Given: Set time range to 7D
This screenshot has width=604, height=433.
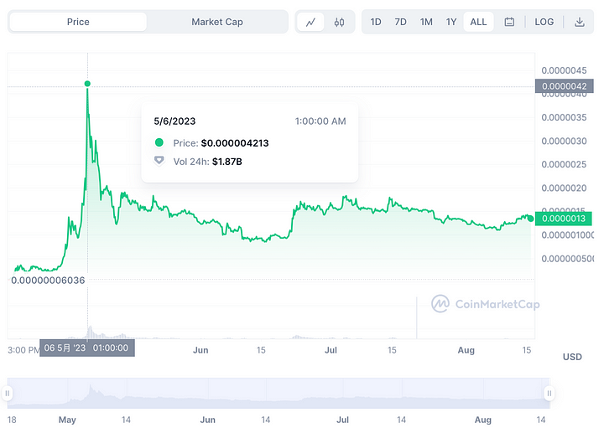Looking at the screenshot, I should click(x=401, y=22).
